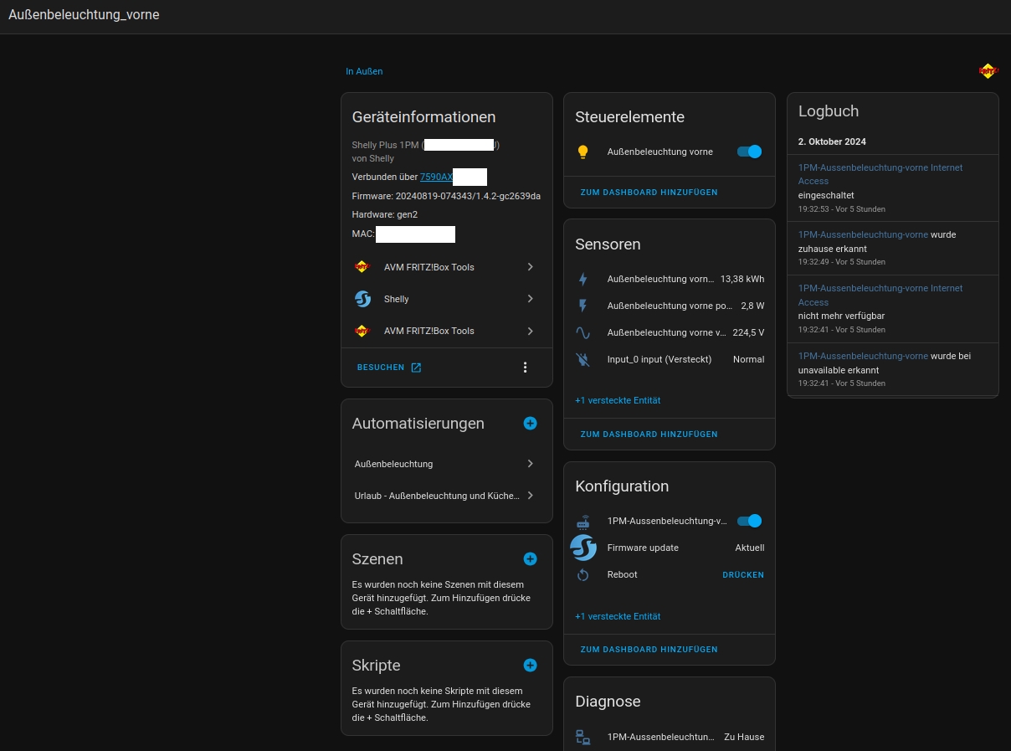This screenshot has height=751, width=1011.
Task: Click the second AVM FRITZ!Box Tools logo icon
Action: point(362,331)
